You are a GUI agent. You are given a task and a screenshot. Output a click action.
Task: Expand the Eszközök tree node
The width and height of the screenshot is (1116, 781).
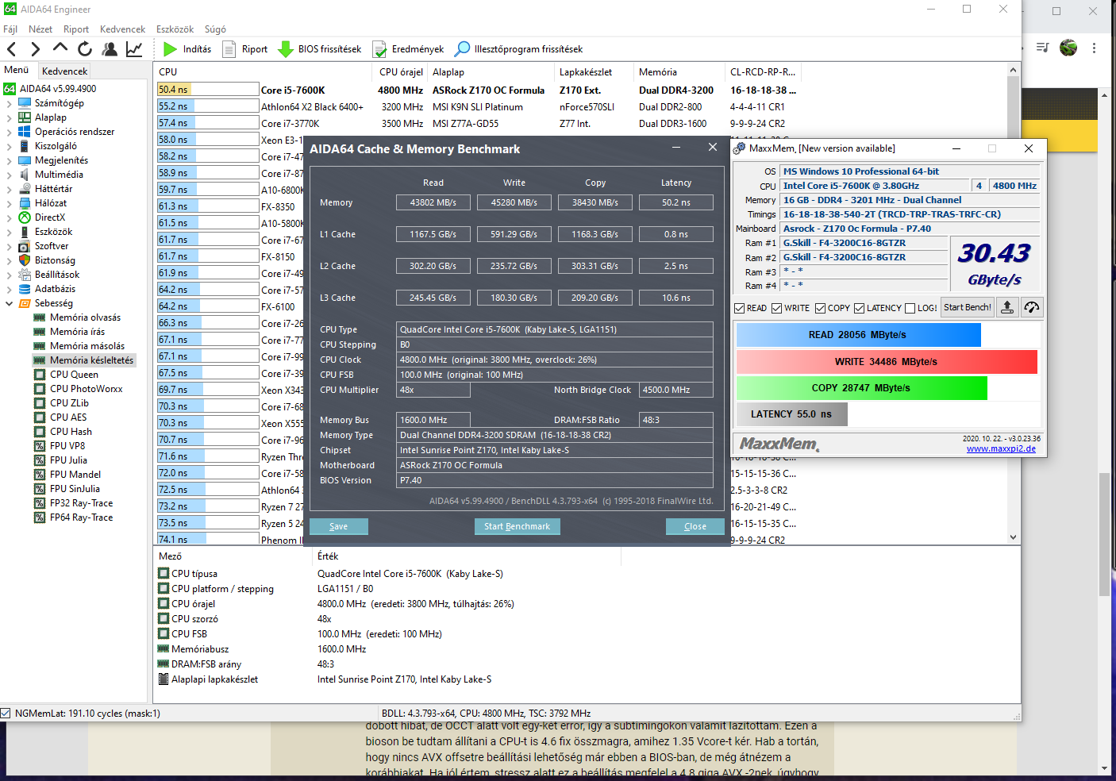pos(10,232)
